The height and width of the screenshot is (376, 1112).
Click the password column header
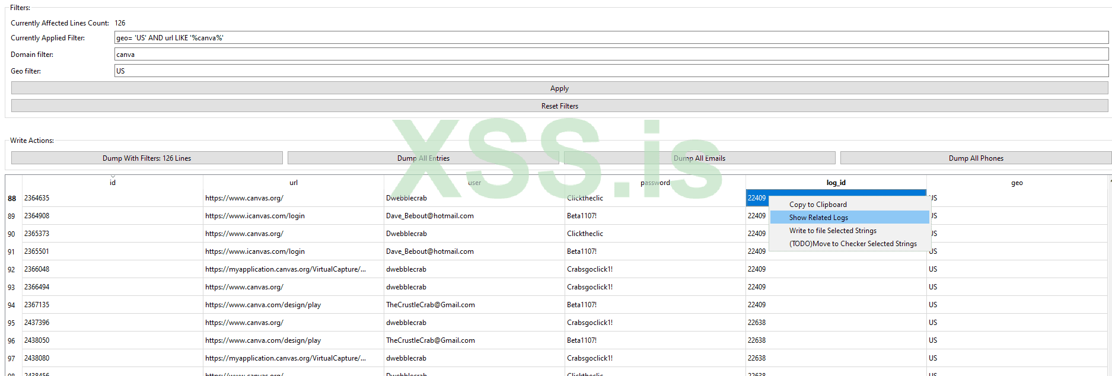pos(655,182)
